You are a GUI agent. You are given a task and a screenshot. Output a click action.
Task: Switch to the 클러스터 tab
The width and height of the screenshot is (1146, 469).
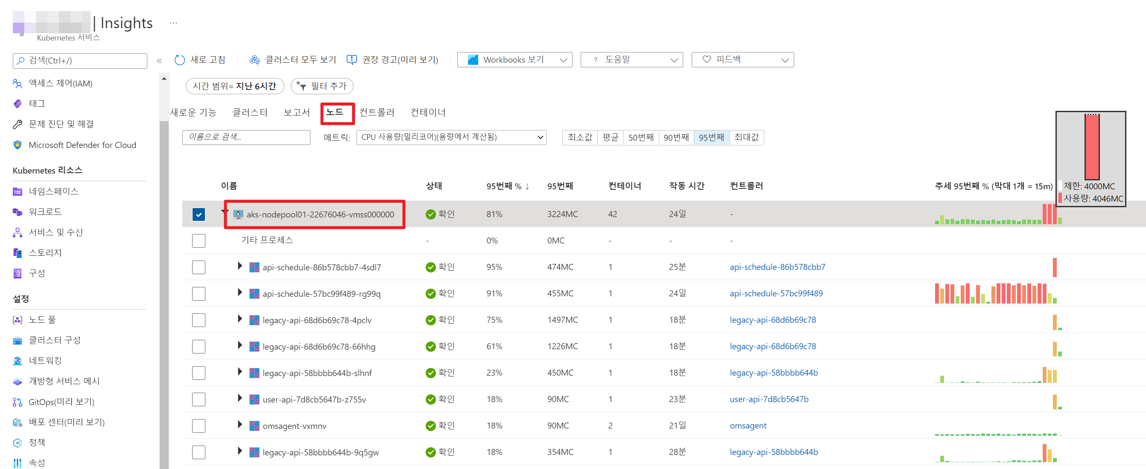tap(250, 113)
